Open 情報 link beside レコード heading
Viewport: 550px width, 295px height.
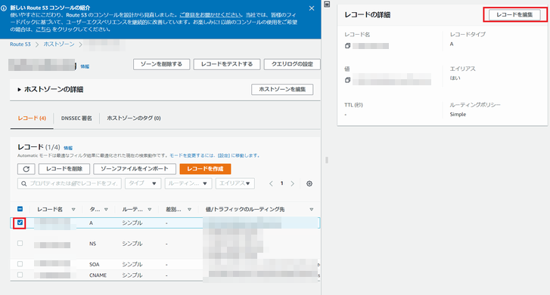click(68, 148)
